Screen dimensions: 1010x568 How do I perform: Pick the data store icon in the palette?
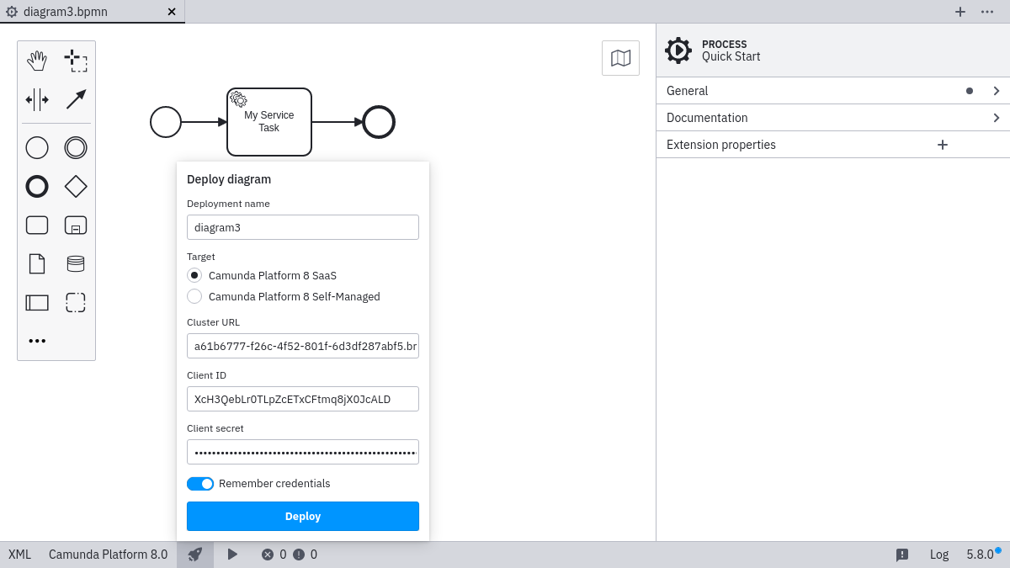click(76, 263)
